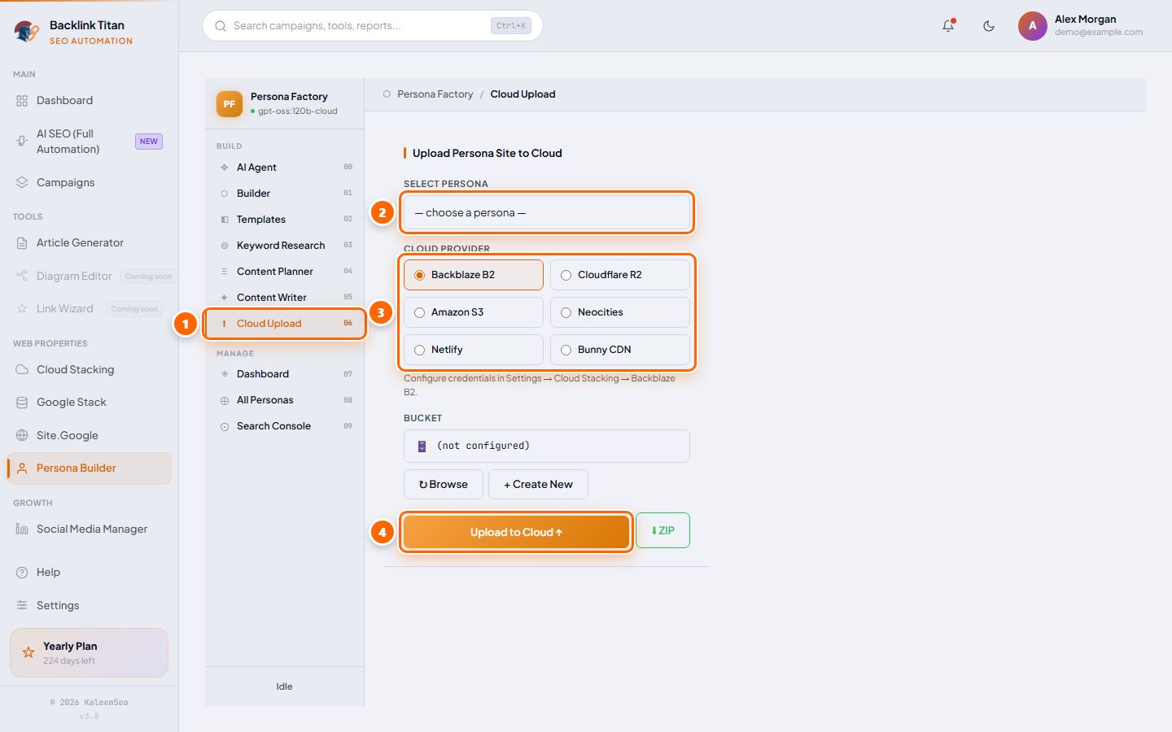
Task: Open notifications bell
Action: [948, 26]
